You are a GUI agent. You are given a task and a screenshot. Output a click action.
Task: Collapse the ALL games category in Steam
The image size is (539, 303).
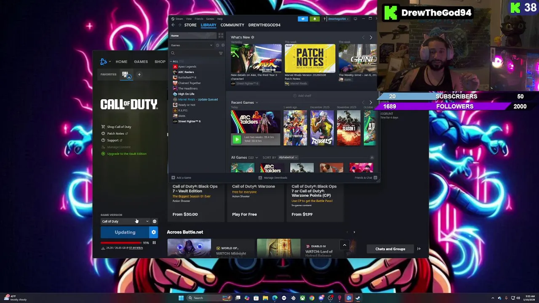pyautogui.click(x=172, y=61)
